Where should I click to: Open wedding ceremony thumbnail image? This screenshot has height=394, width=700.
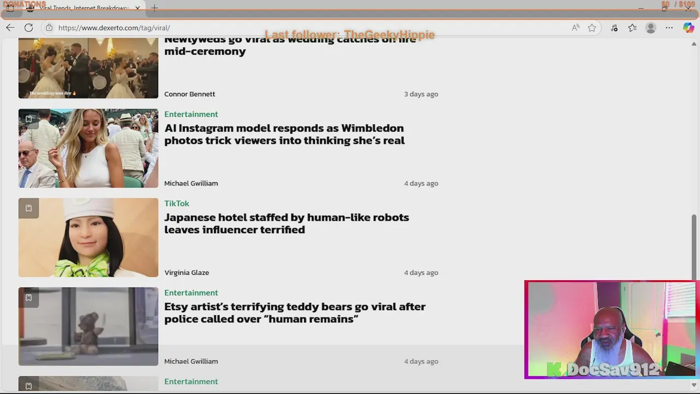coord(88,68)
